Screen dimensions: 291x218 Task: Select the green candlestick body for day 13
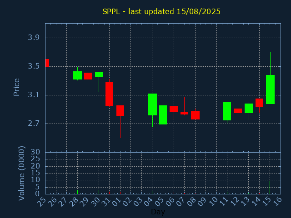pos(249,108)
